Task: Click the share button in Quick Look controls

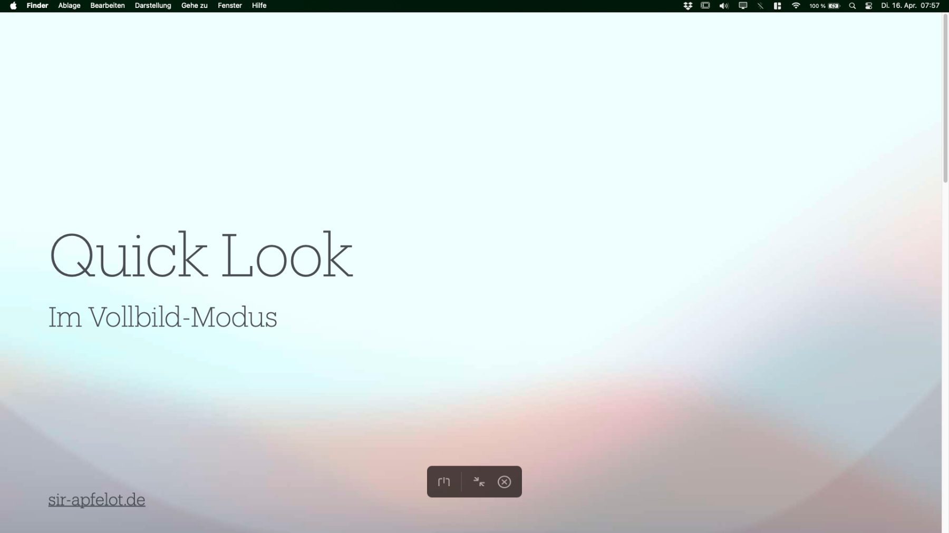Action: (444, 482)
